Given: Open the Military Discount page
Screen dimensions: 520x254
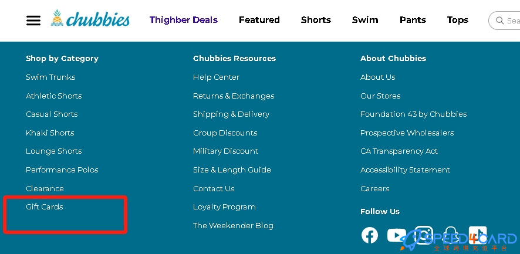Looking at the screenshot, I should click(225, 151).
